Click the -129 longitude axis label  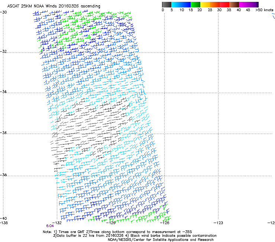tap(111, 223)
